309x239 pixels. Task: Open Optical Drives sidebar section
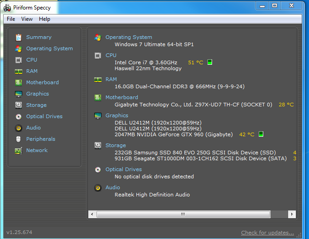click(44, 116)
